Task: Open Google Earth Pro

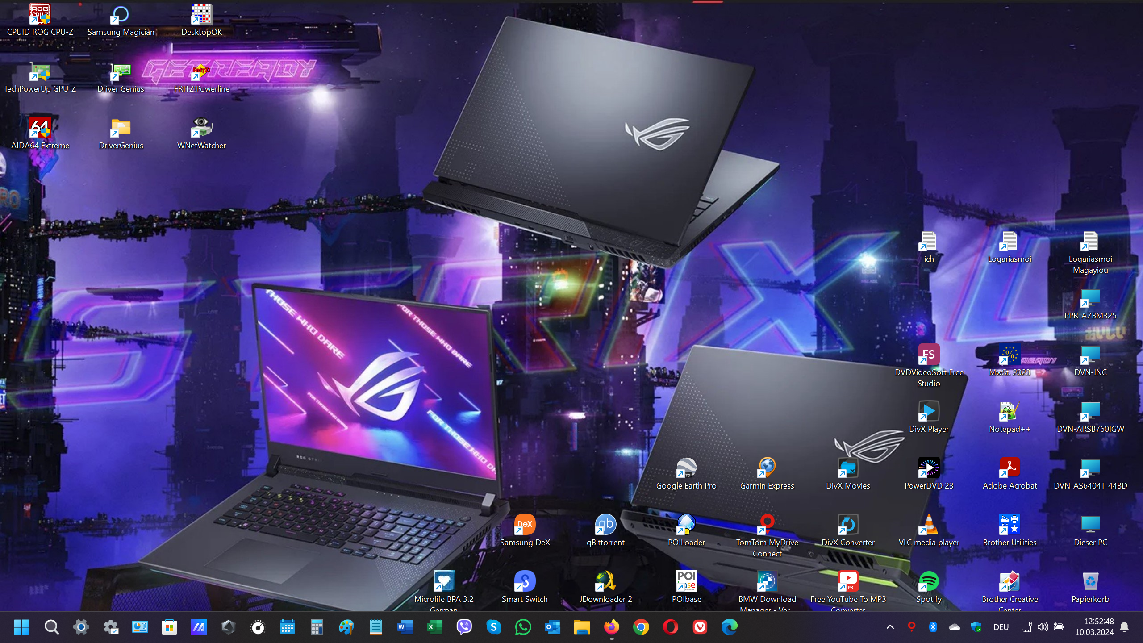Action: click(686, 468)
